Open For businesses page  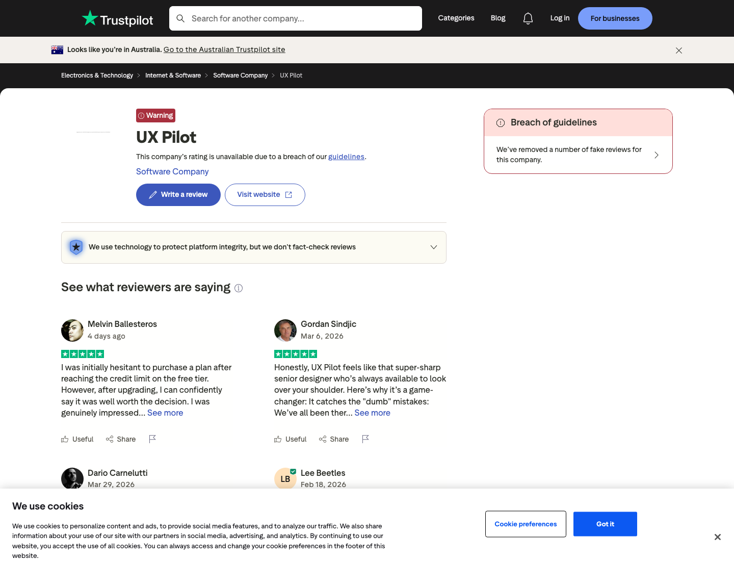click(x=615, y=18)
